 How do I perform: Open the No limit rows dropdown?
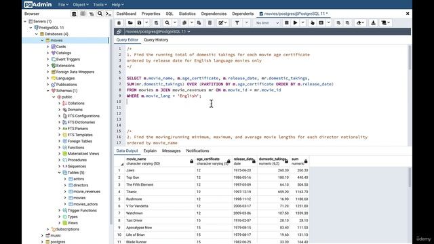click(x=267, y=23)
